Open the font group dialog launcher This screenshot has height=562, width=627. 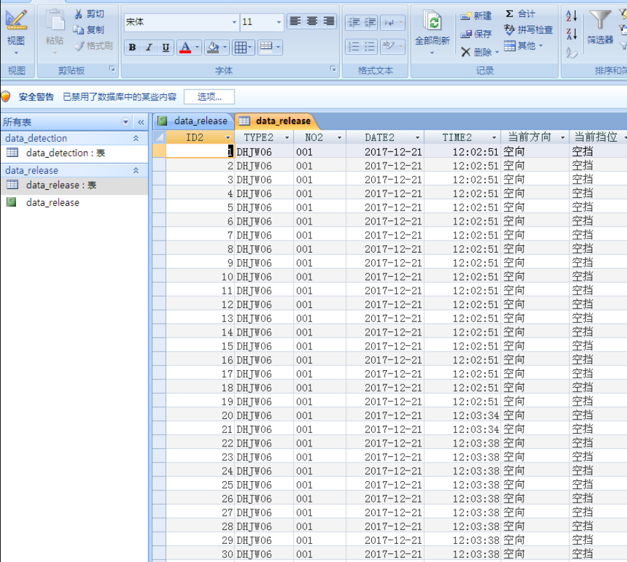tap(333, 69)
